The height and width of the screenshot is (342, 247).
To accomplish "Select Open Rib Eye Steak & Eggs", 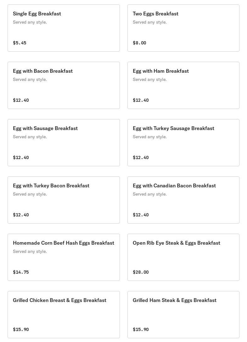I will point(183,257).
